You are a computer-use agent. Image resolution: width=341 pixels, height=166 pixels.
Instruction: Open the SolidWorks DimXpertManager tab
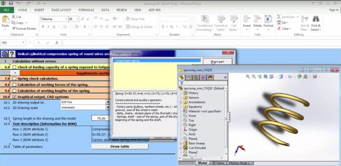coord(203,78)
